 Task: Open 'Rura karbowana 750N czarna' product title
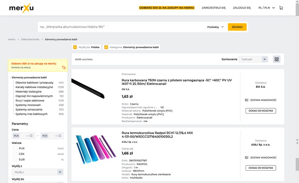point(177,82)
